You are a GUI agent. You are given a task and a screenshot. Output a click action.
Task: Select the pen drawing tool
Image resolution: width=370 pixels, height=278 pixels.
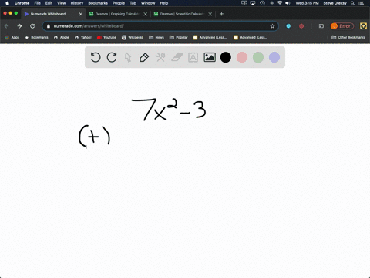144,57
